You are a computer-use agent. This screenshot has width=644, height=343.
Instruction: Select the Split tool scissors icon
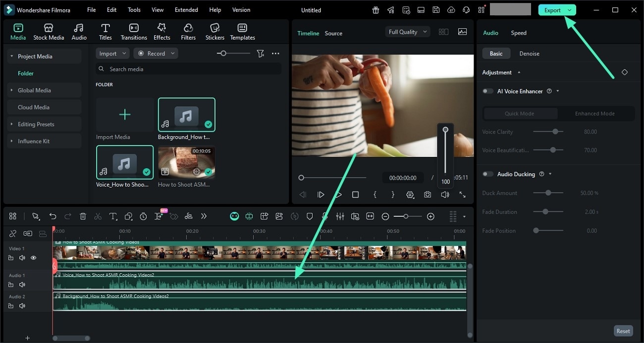point(98,216)
